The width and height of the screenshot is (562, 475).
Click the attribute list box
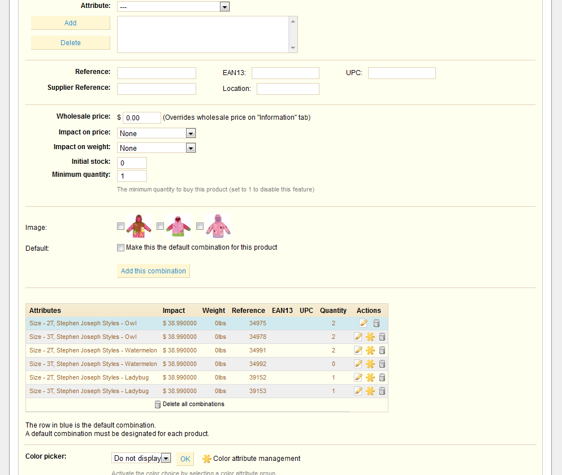pos(203,34)
